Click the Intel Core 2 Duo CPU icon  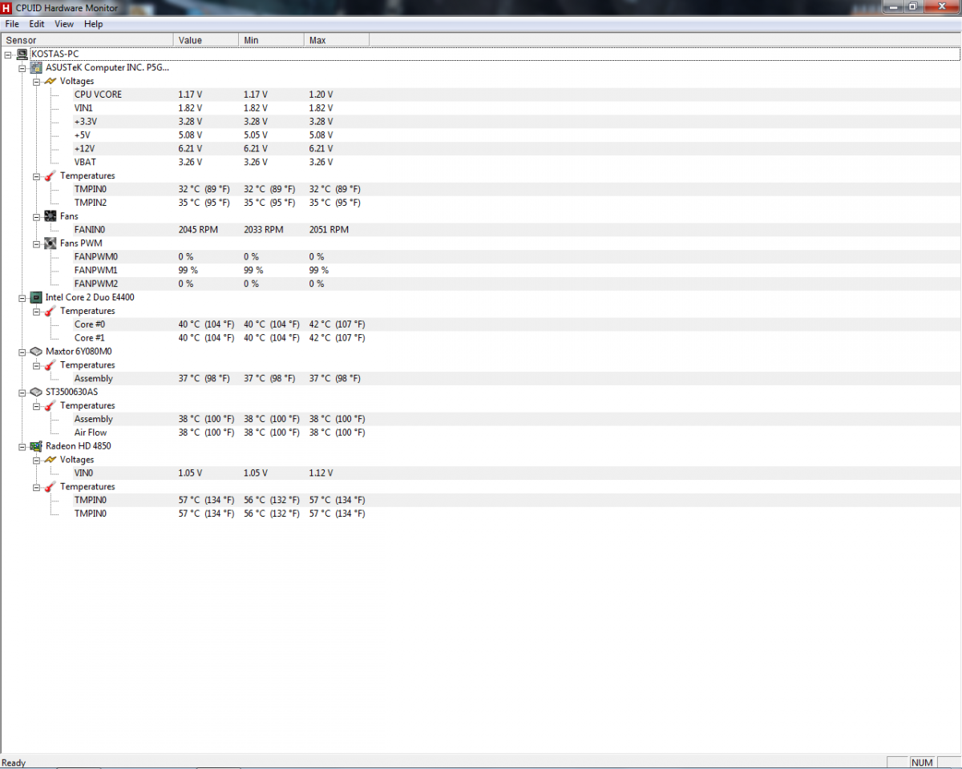[36, 297]
